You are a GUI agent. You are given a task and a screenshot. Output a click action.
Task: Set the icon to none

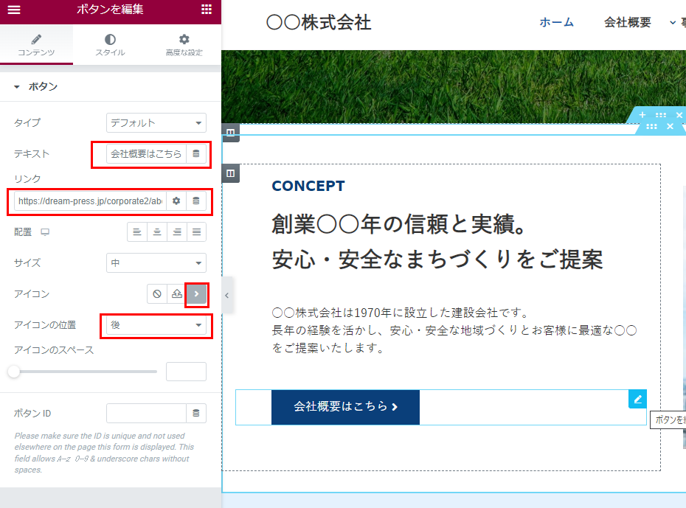click(156, 294)
